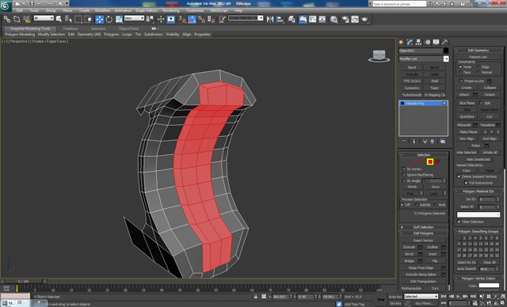Image resolution: width=507 pixels, height=307 pixels.
Task: Collapse the Polygon: Material IDs rollout
Action: 478,191
